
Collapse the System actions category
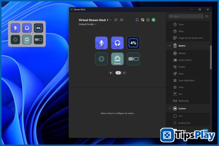170,46
